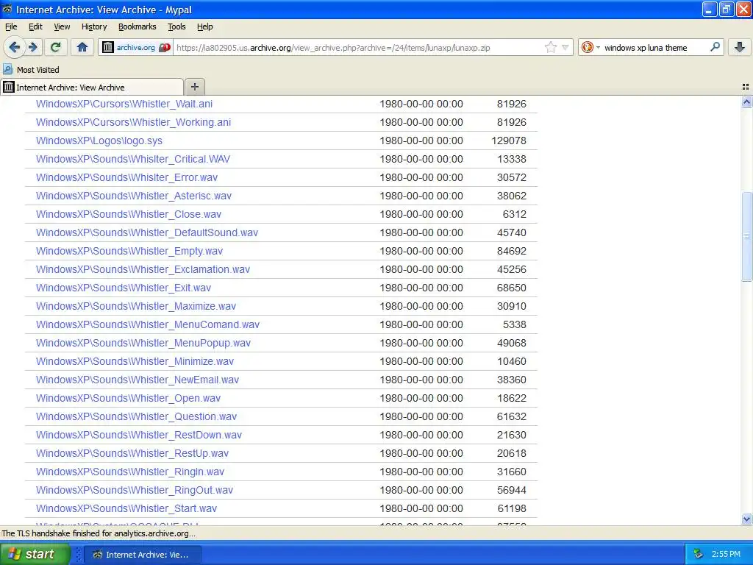Open the File menu
The width and height of the screenshot is (753, 565).
point(11,26)
